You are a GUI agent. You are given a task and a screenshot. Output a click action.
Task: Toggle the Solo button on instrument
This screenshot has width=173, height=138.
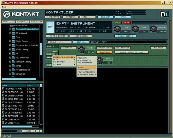[118, 23]
